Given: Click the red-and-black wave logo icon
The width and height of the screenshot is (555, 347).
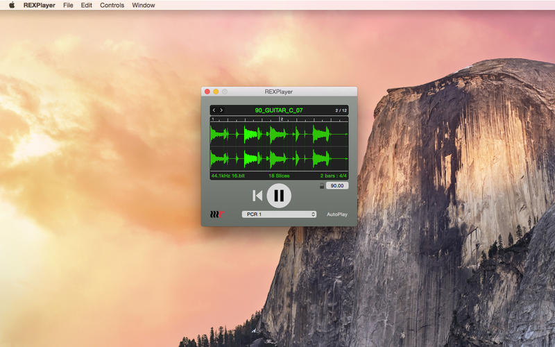Looking at the screenshot, I should coord(216,214).
